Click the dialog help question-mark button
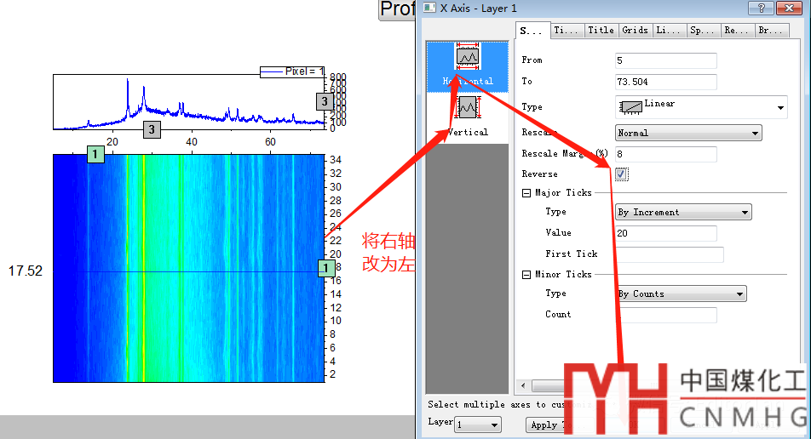This screenshot has height=439, width=811. (762, 8)
